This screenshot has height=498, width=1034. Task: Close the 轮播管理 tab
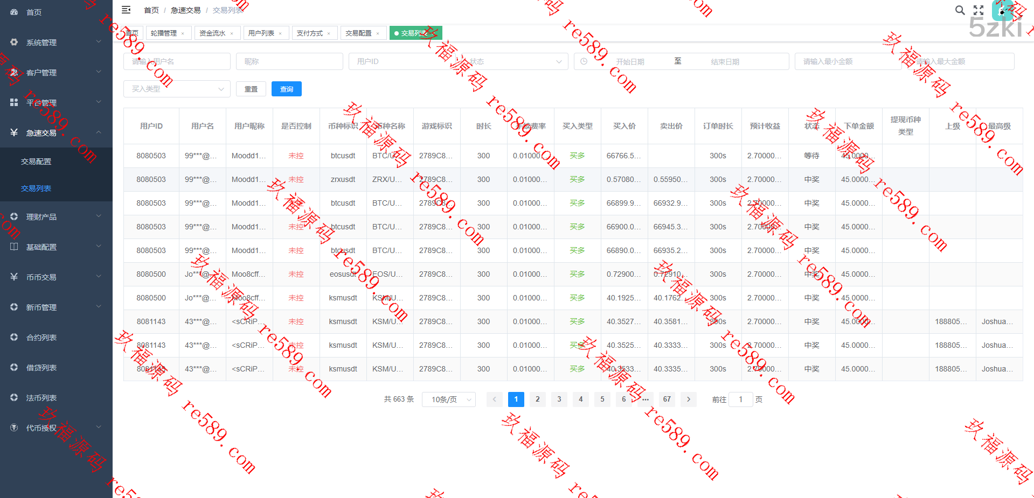click(x=183, y=33)
